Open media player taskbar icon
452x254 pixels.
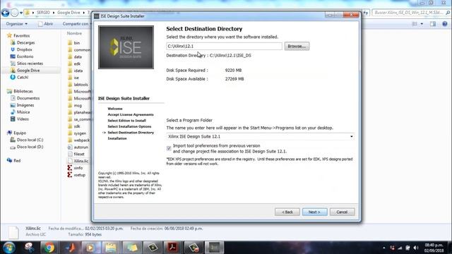(x=90, y=248)
